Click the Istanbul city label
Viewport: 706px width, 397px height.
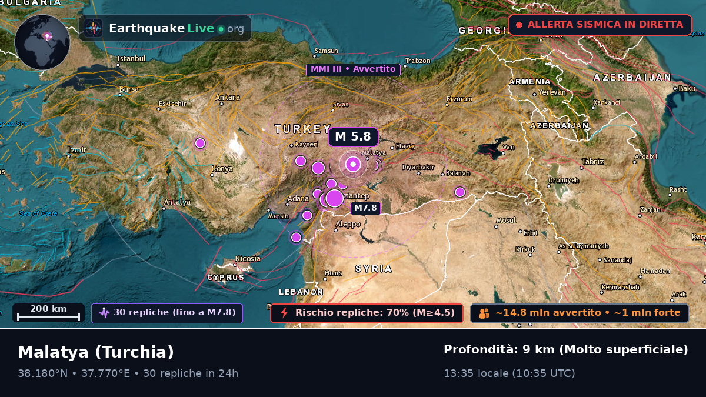tap(132, 59)
